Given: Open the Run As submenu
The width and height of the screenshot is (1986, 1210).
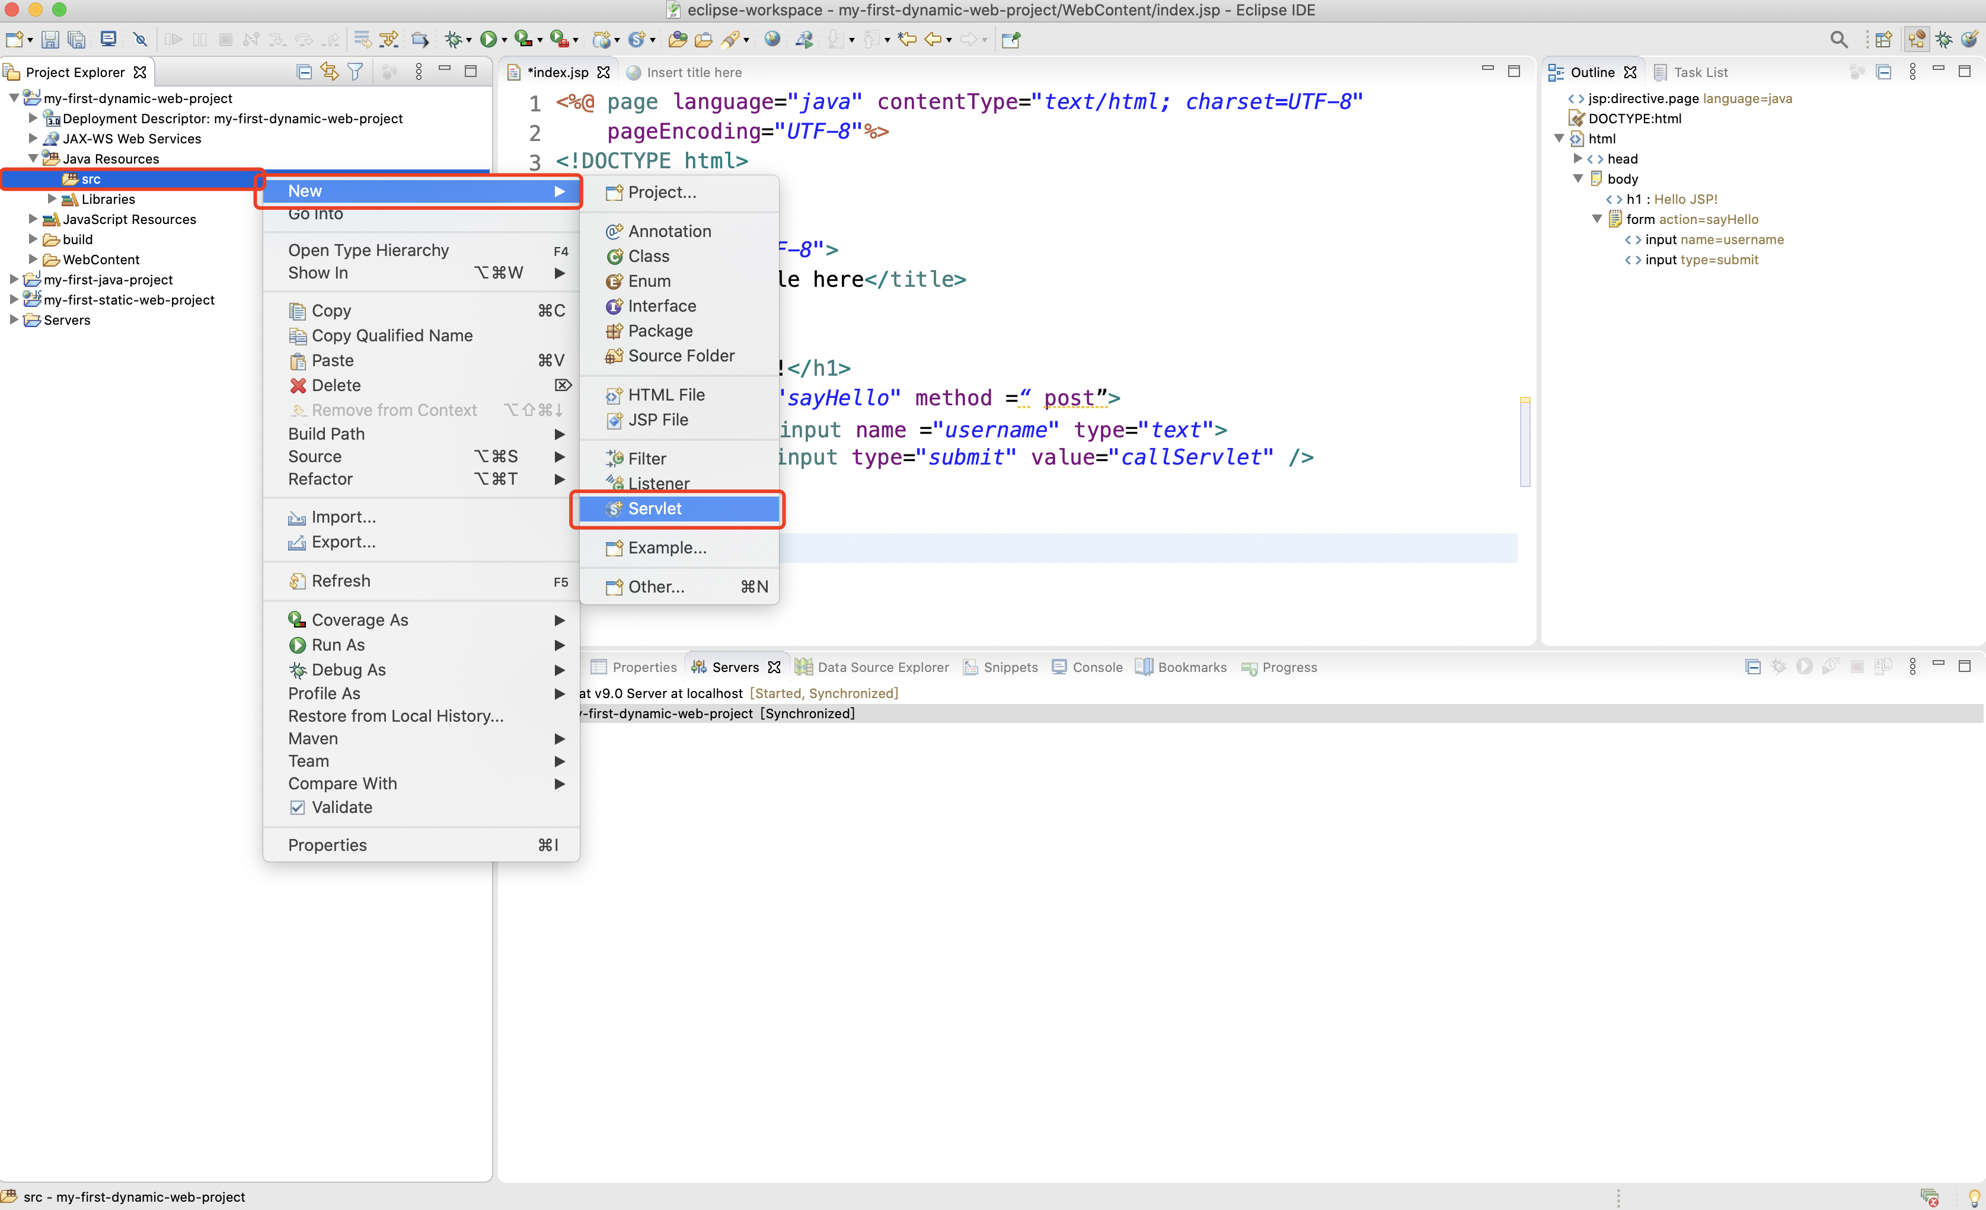Looking at the screenshot, I should (x=421, y=645).
